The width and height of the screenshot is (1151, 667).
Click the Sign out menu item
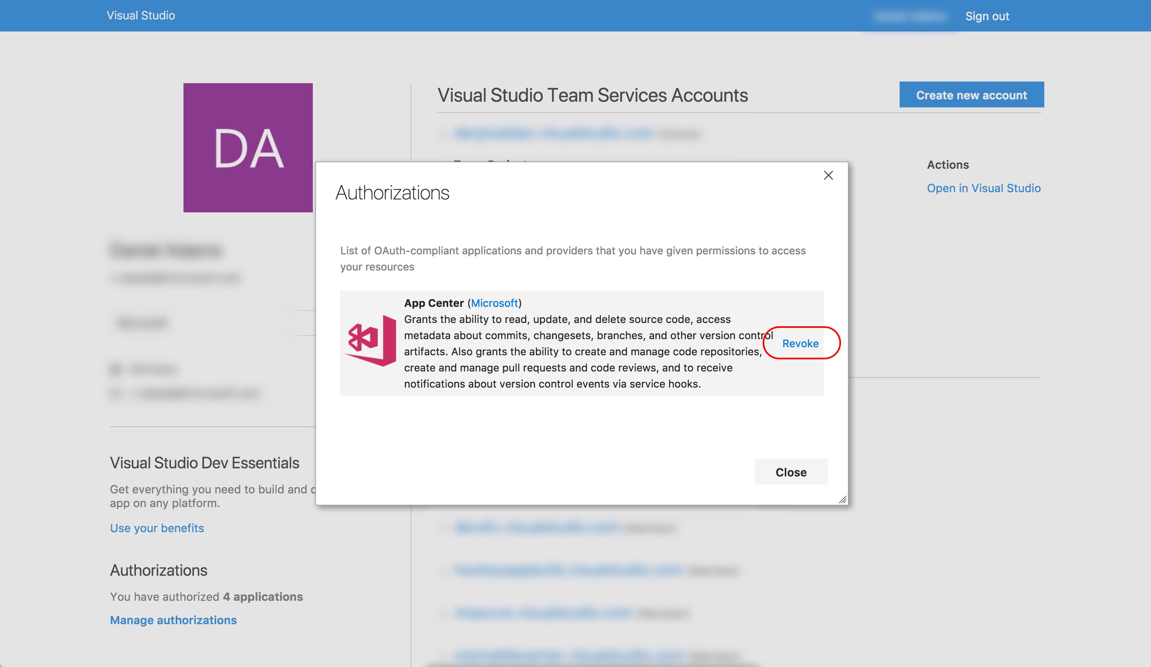987,16
